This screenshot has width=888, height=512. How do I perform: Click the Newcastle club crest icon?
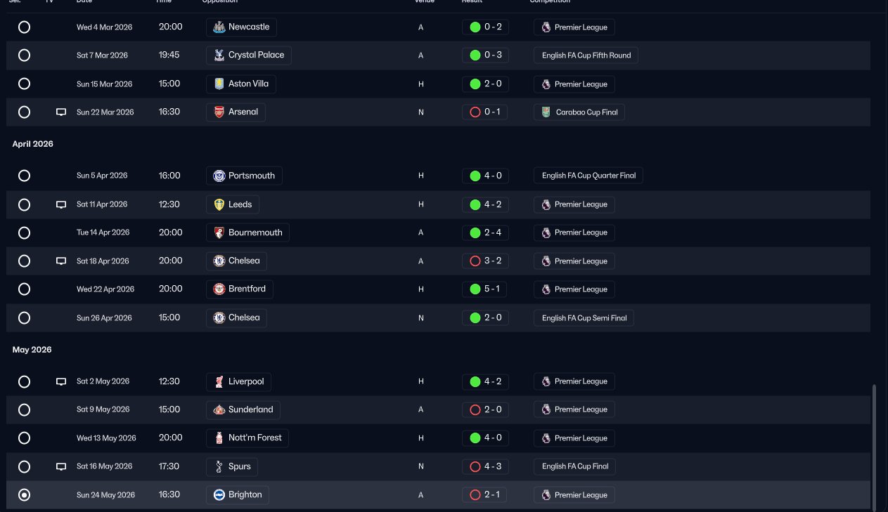pyautogui.click(x=219, y=27)
